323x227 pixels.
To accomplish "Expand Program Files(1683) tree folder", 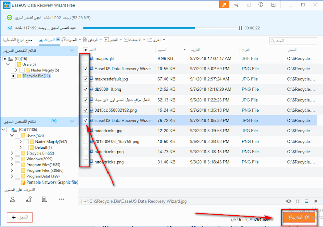I will click(x=12, y=165).
